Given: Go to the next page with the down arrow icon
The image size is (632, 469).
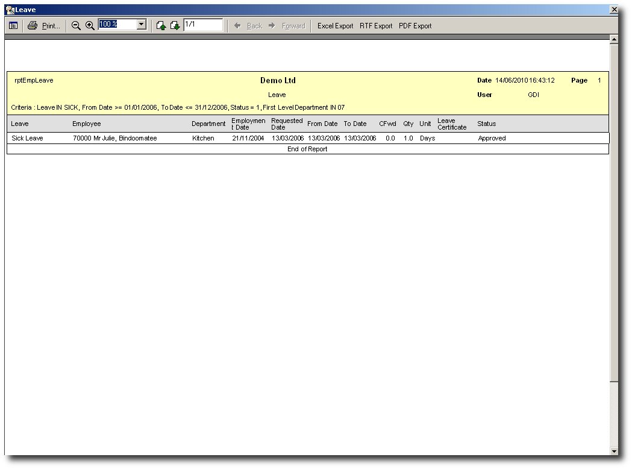Looking at the screenshot, I should tap(175, 26).
